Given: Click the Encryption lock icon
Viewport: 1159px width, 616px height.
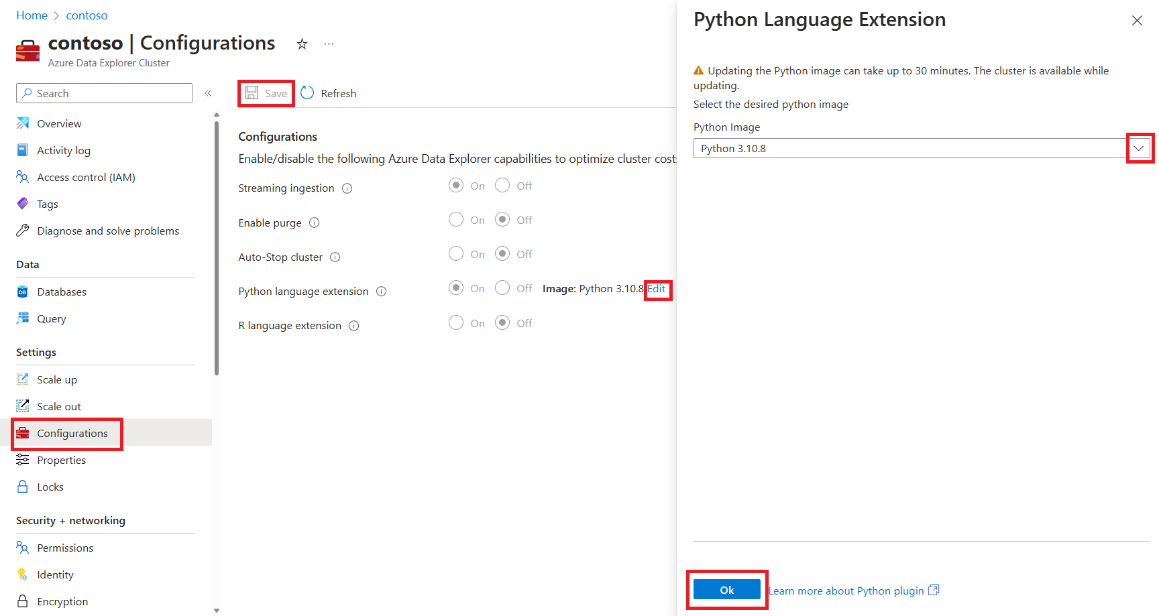Looking at the screenshot, I should [x=23, y=601].
